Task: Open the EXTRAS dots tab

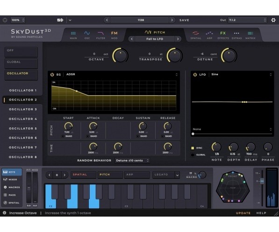Action: [x=236, y=35]
